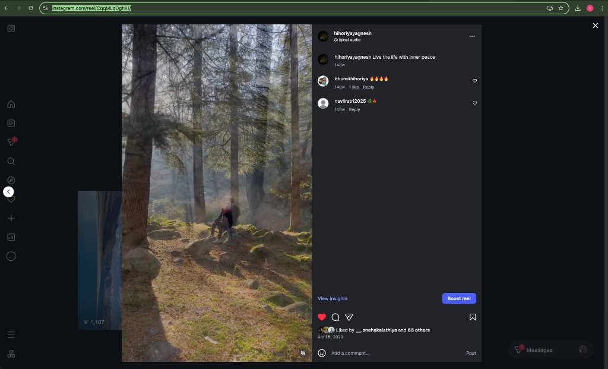
Task: Click the Add a comment input field
Action: click(x=368, y=353)
